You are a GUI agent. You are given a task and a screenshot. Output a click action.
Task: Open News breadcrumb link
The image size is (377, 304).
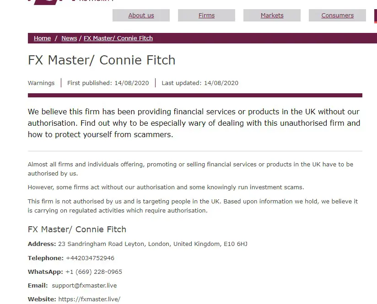(69, 38)
